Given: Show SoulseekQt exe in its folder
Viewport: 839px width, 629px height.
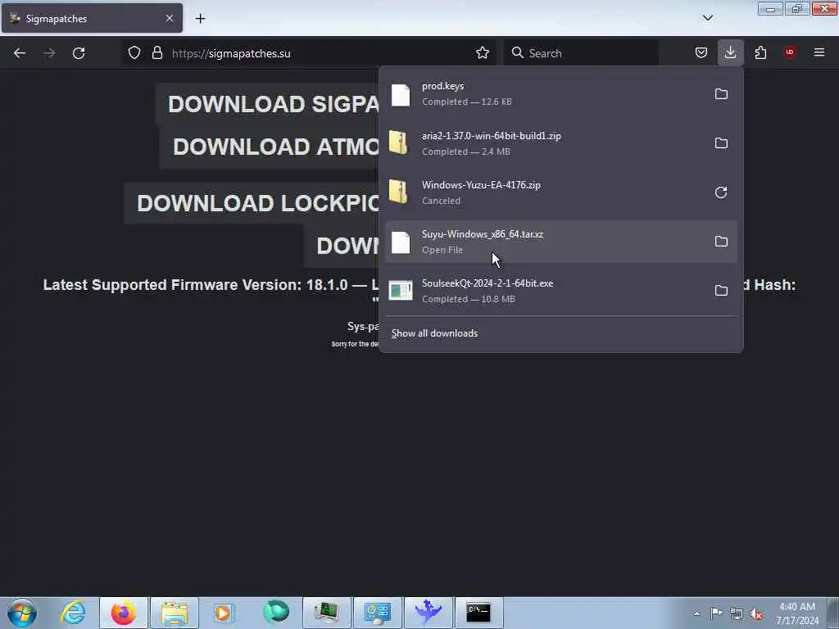Looking at the screenshot, I should (x=721, y=291).
